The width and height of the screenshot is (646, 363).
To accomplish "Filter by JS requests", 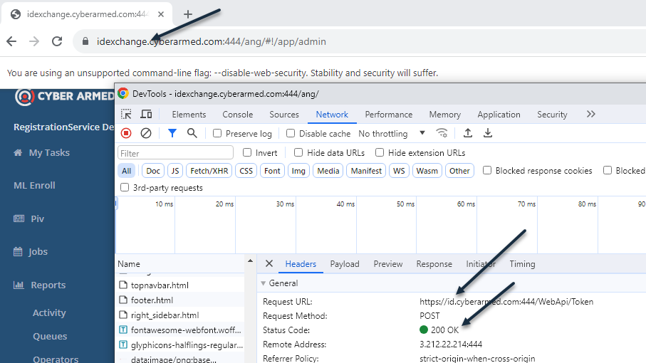I will tap(175, 171).
